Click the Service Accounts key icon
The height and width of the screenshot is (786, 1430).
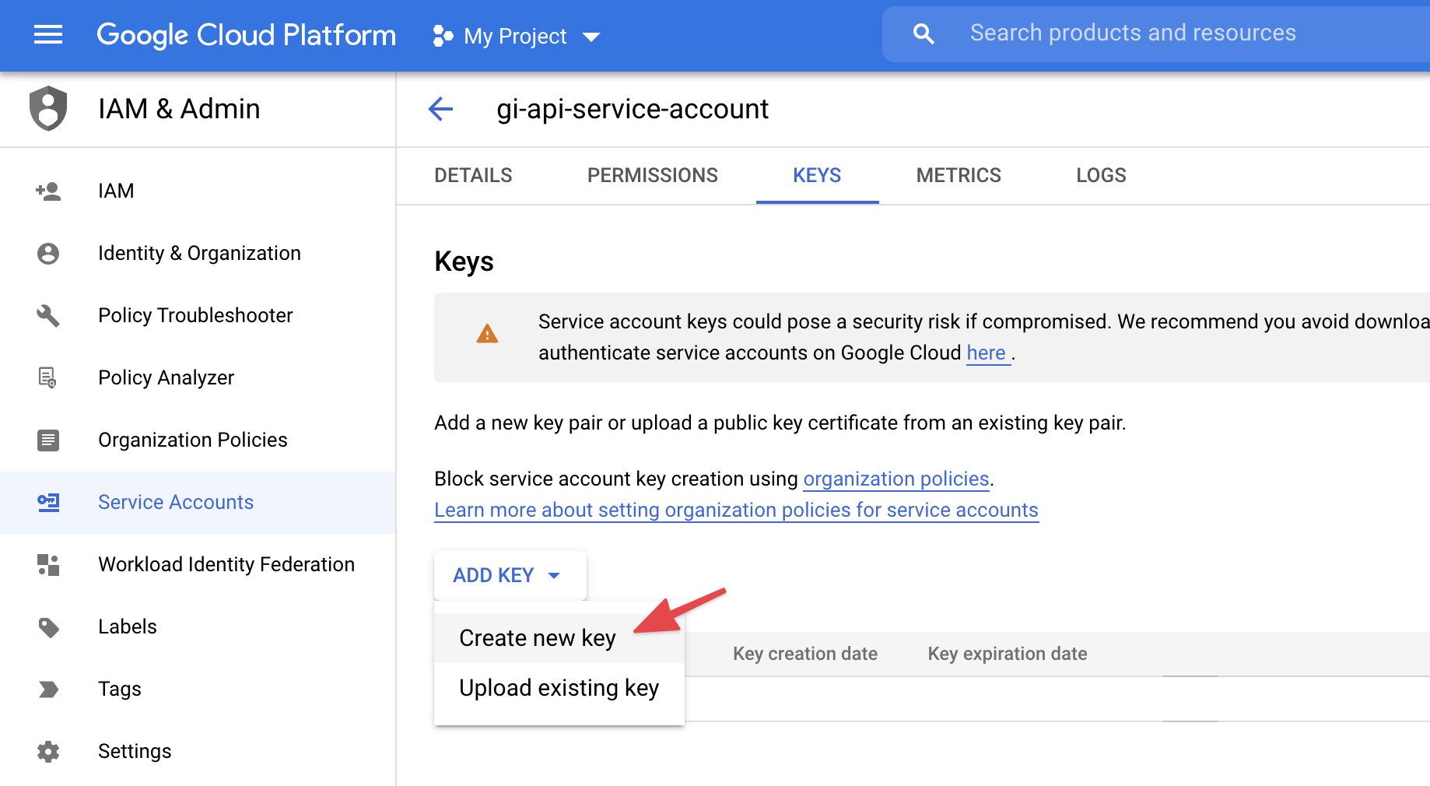[x=48, y=502]
